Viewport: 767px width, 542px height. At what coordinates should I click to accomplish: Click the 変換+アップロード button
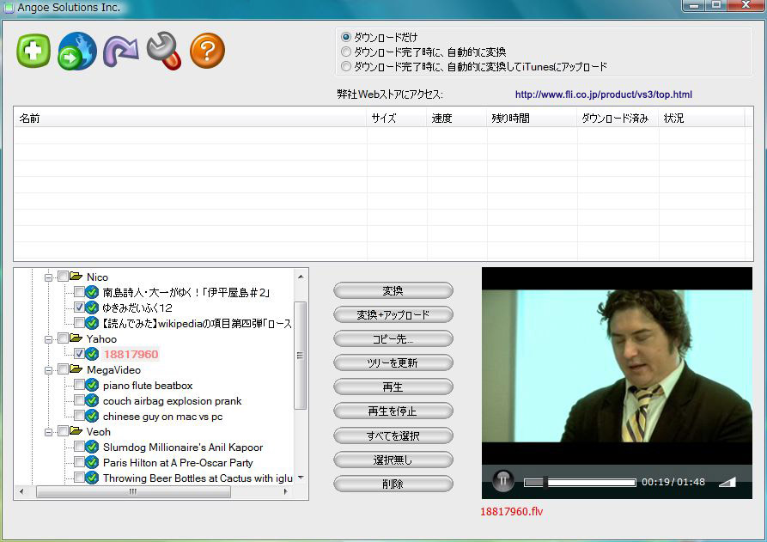[393, 314]
